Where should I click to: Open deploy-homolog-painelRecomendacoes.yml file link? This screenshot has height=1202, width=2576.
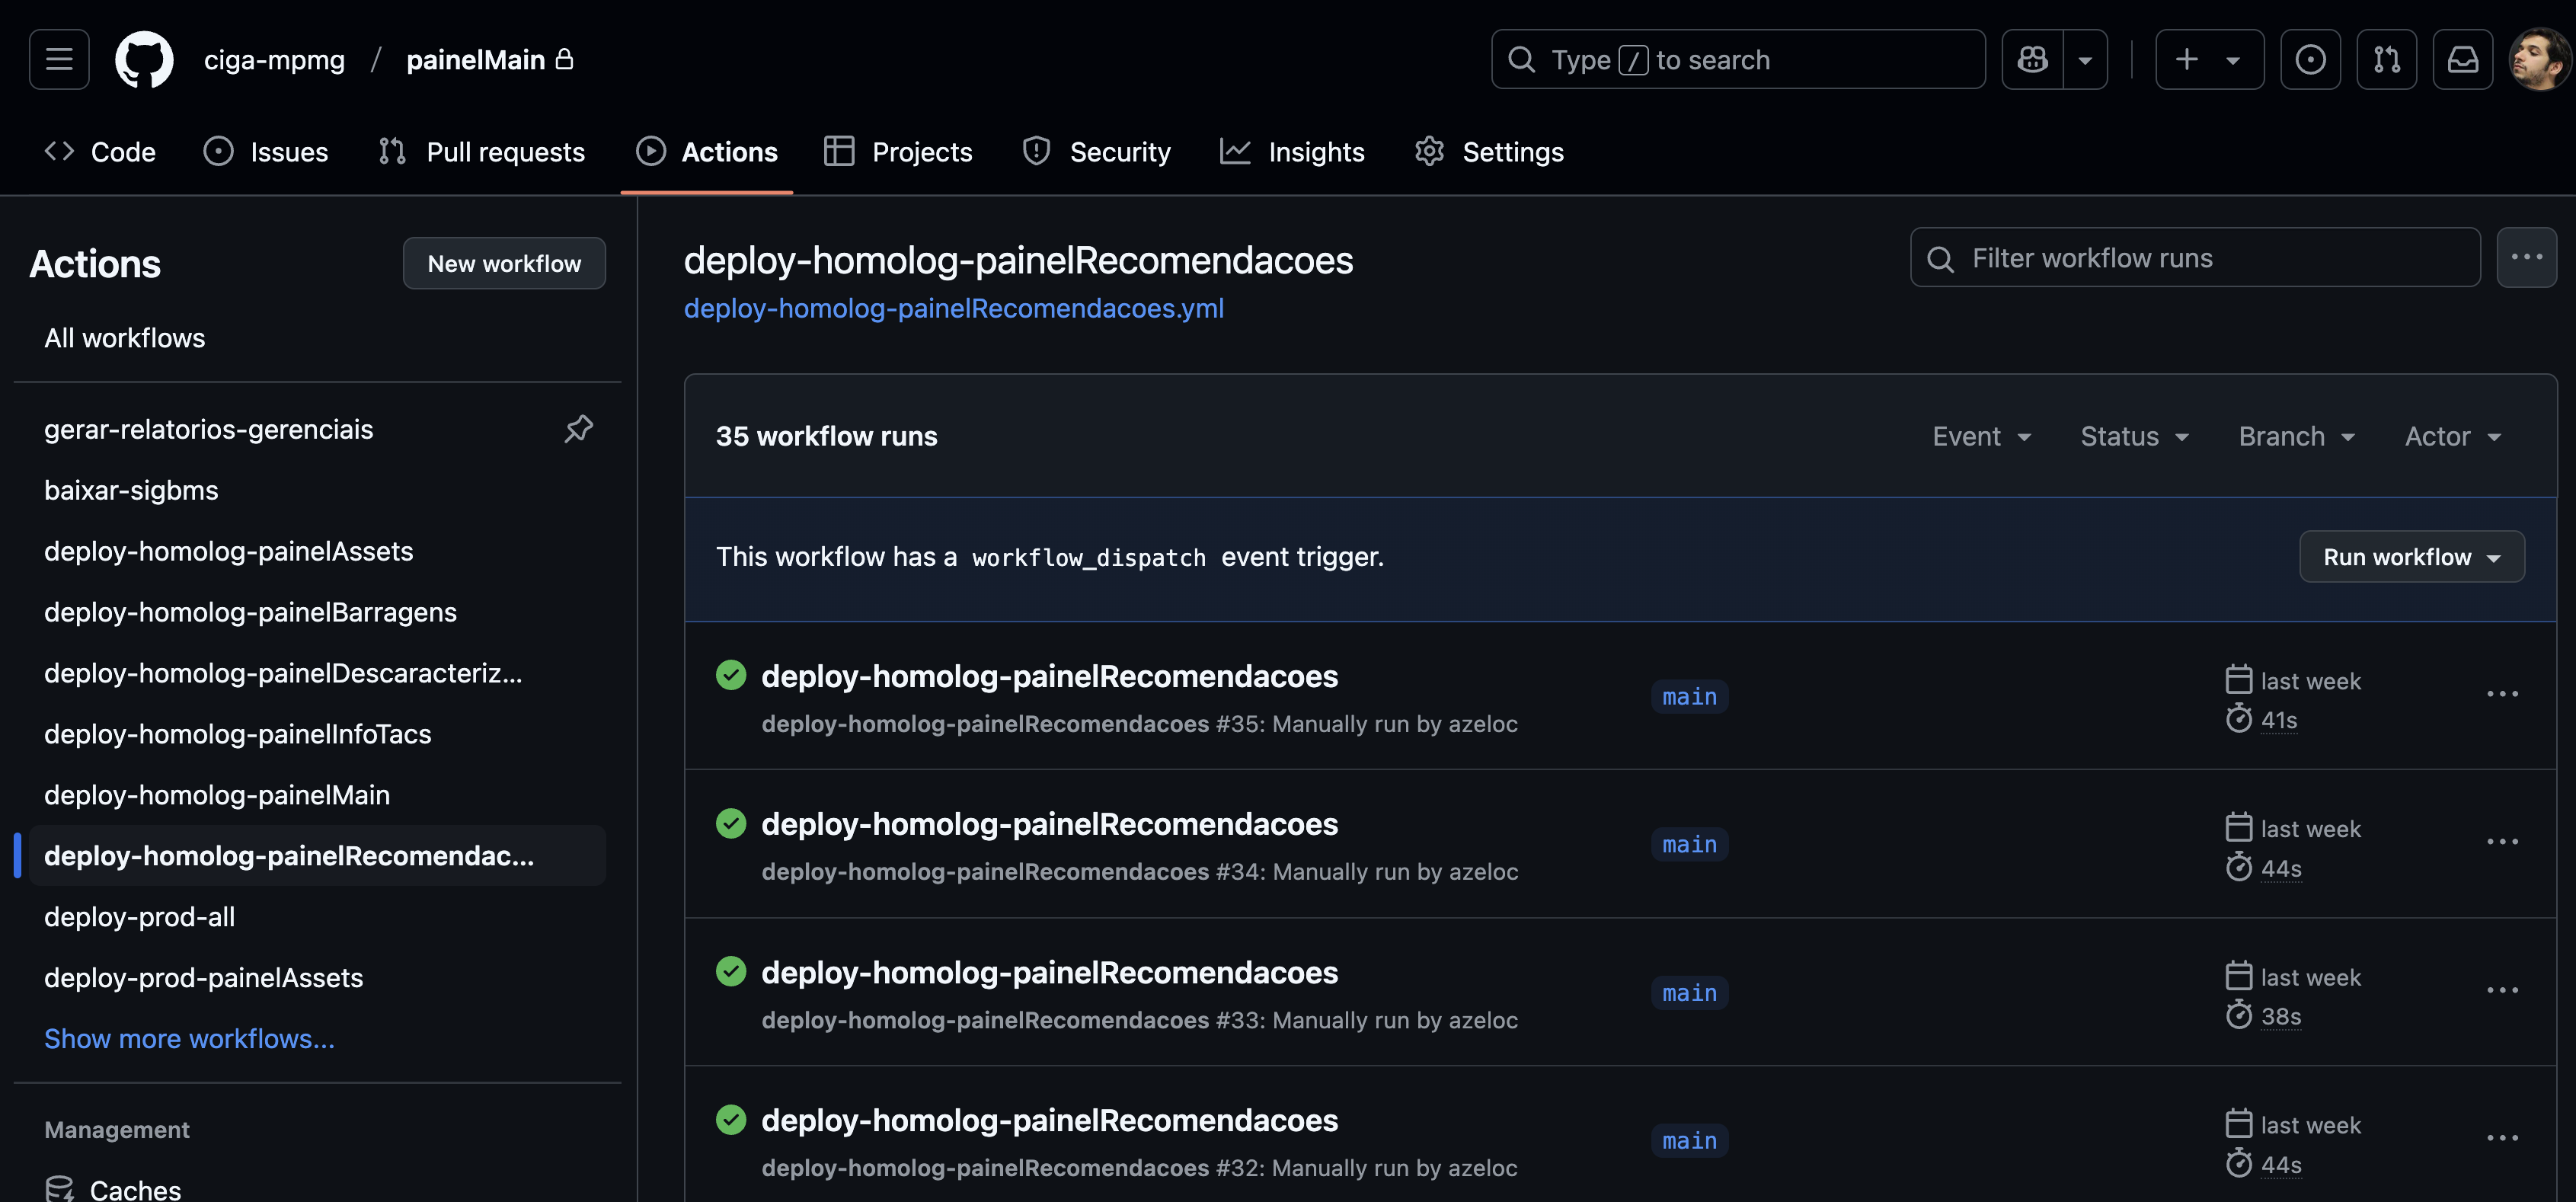point(953,308)
